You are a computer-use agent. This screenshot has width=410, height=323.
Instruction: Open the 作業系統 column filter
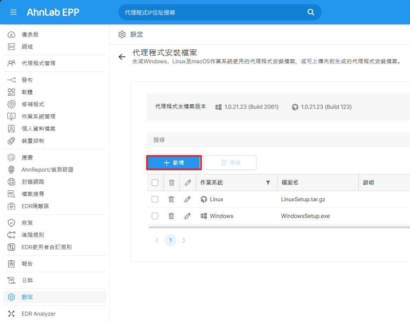[268, 183]
